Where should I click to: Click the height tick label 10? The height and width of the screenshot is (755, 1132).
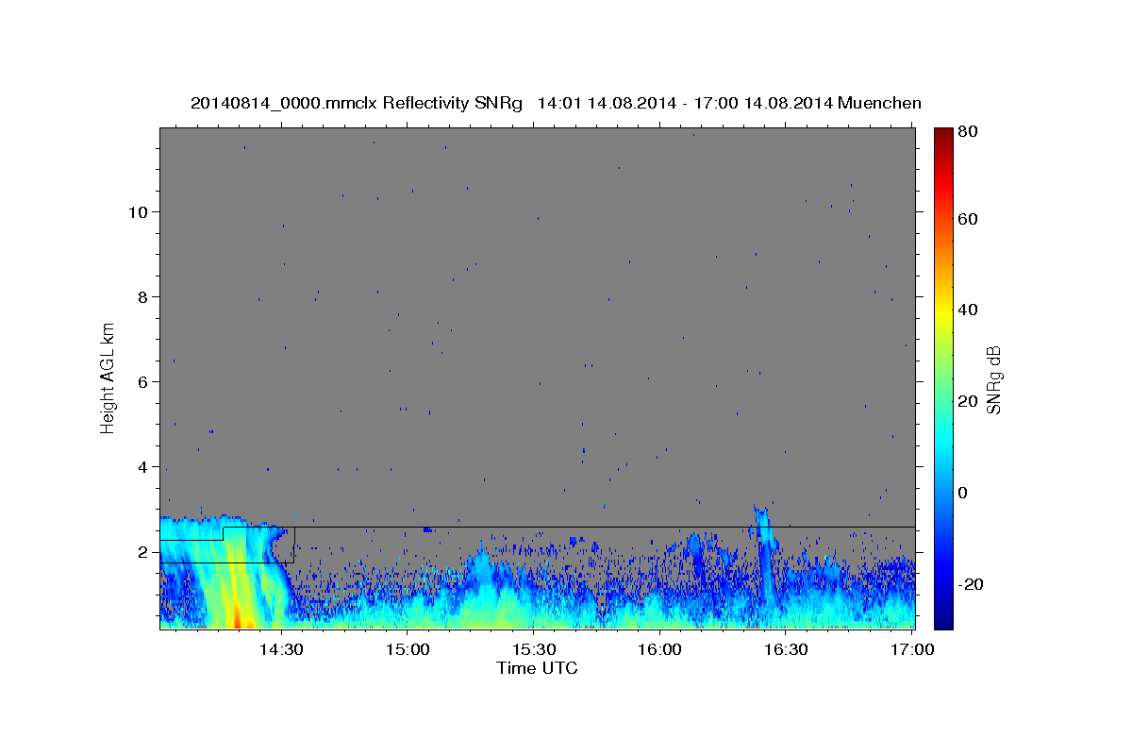click(x=138, y=211)
